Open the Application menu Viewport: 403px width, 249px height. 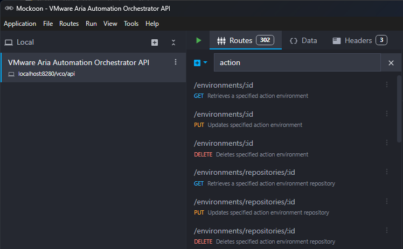point(20,24)
